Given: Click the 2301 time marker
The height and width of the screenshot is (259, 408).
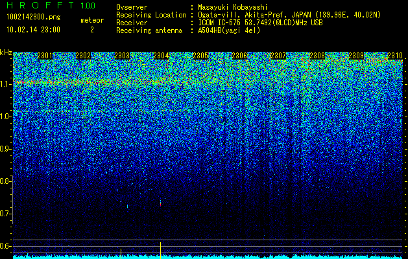Looking at the screenshot, I should (45, 56).
